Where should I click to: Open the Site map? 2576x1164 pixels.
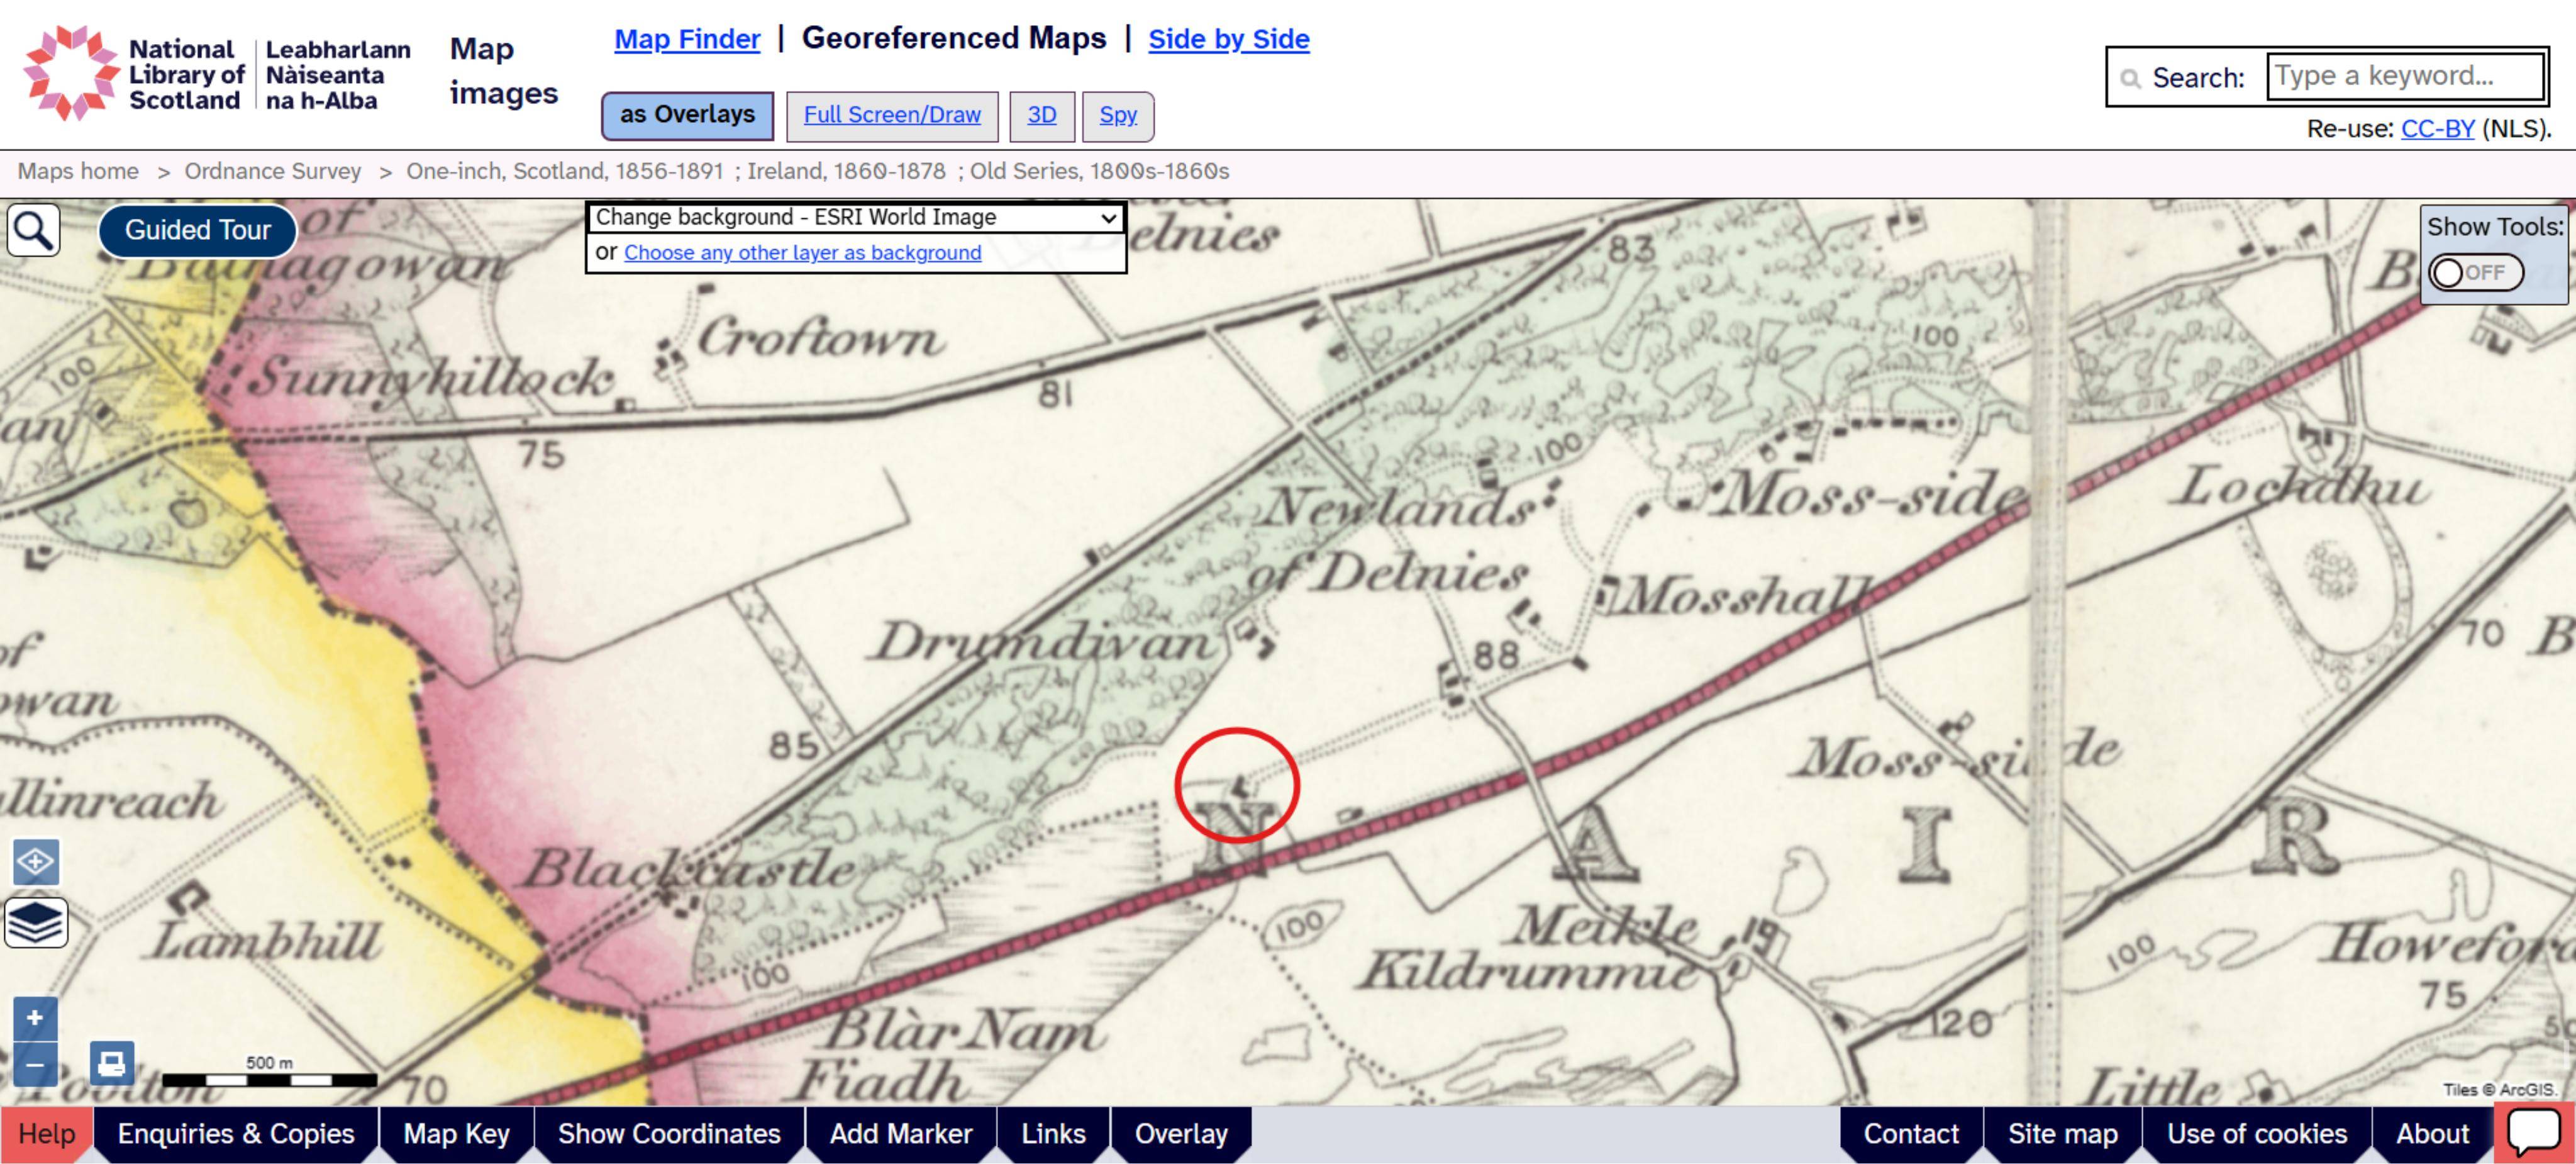pos(2062,1133)
